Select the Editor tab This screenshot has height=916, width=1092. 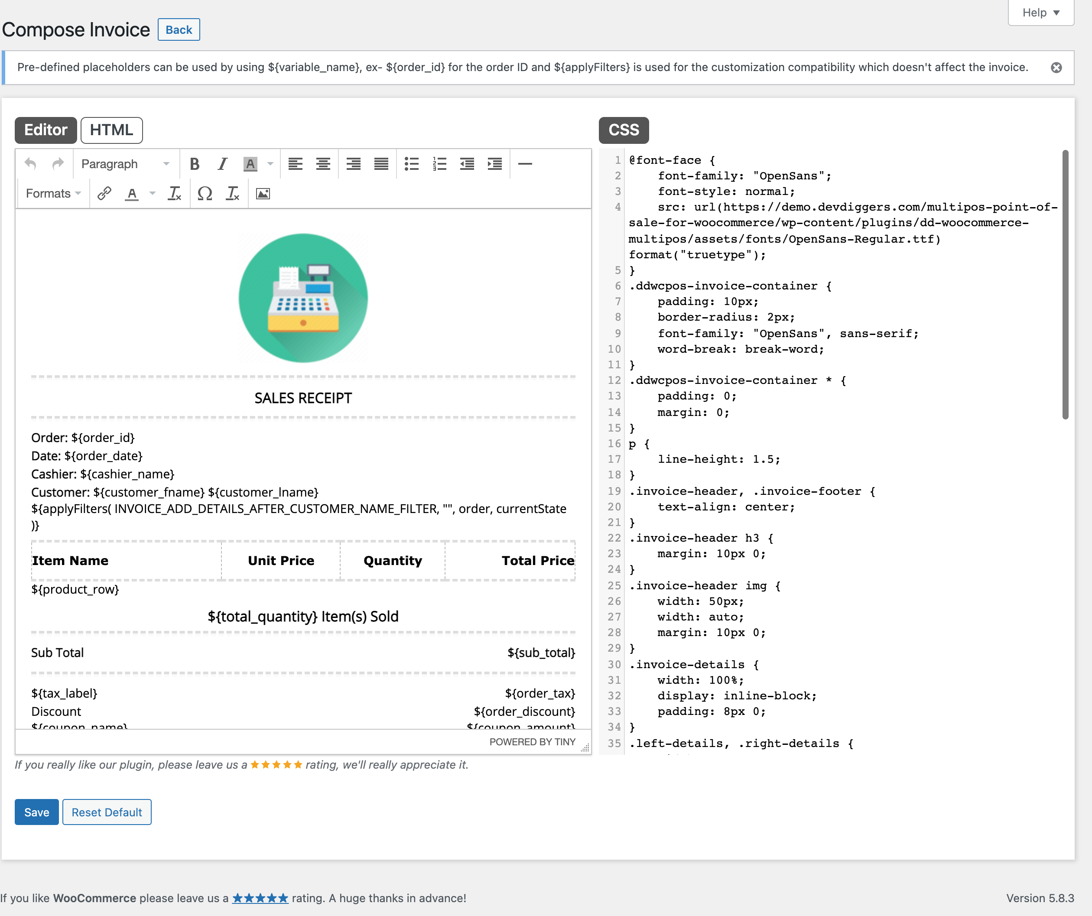pyautogui.click(x=46, y=130)
